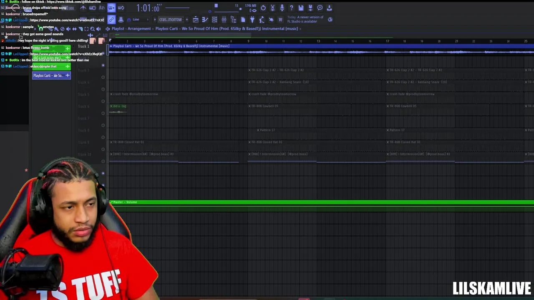Click the question mark help icon
Screen dimensions: 534x300
coord(292,8)
